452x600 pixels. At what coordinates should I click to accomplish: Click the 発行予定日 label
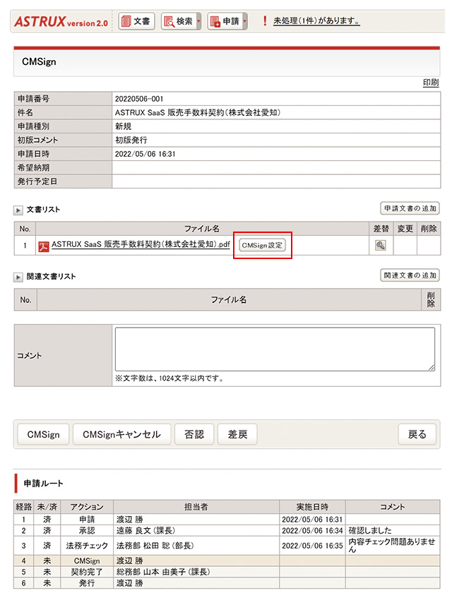(37, 181)
